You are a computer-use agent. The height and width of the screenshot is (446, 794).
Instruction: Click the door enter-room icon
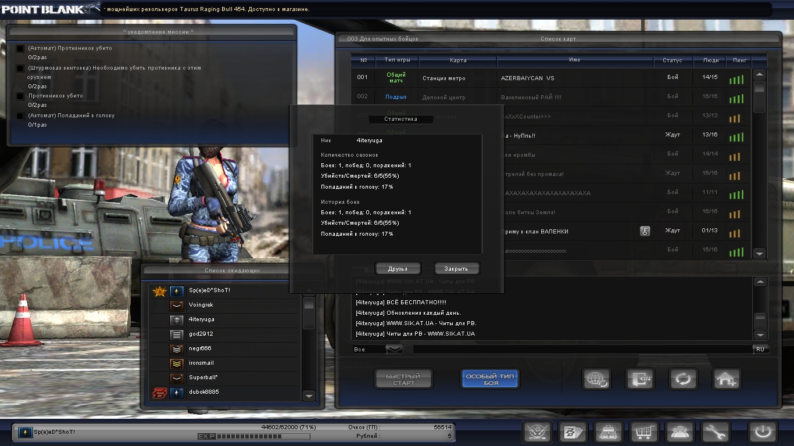point(640,379)
